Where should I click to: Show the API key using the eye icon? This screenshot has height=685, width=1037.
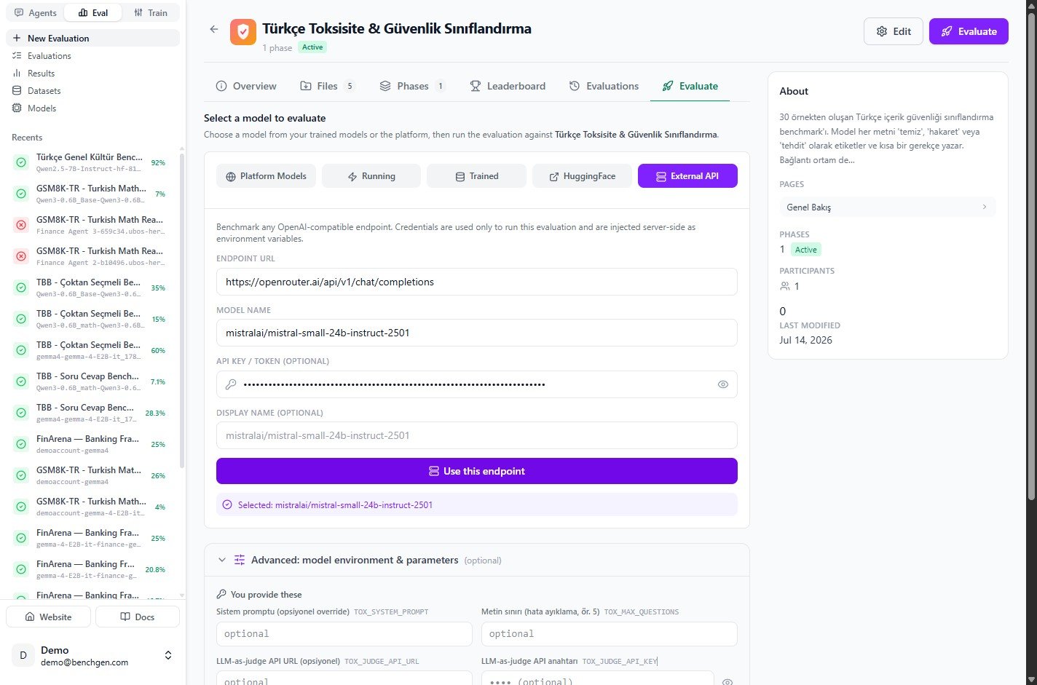click(x=723, y=384)
